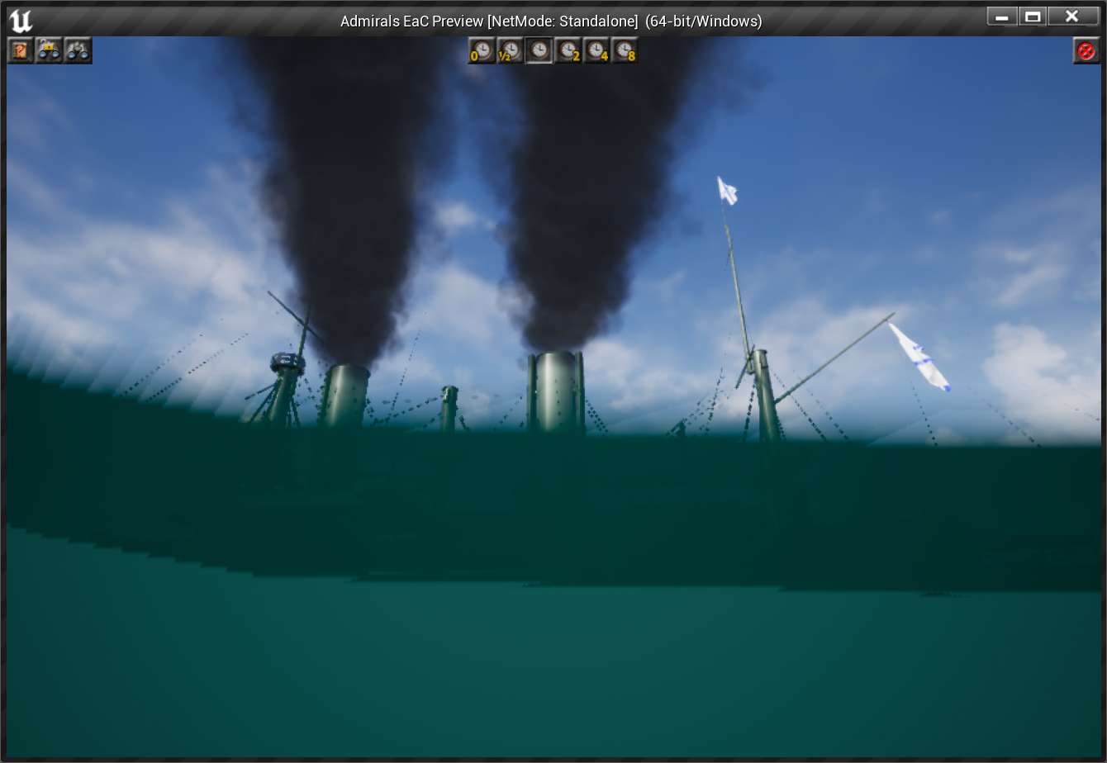1107x763 pixels.
Task: Select the normal speed clock button
Action: tap(539, 51)
